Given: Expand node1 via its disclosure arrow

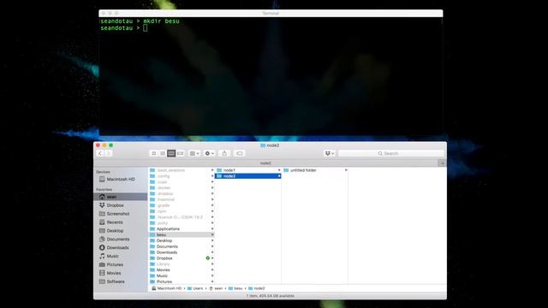Looking at the screenshot, I should [279, 170].
